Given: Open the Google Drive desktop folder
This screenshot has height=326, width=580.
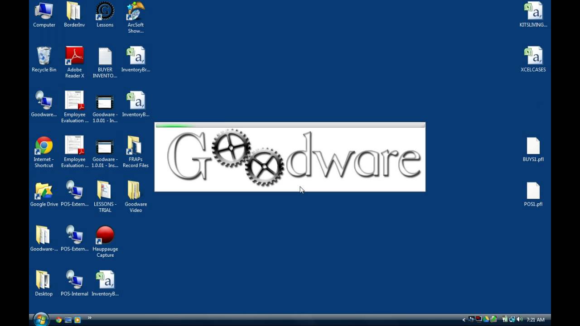Looking at the screenshot, I should pyautogui.click(x=44, y=195).
